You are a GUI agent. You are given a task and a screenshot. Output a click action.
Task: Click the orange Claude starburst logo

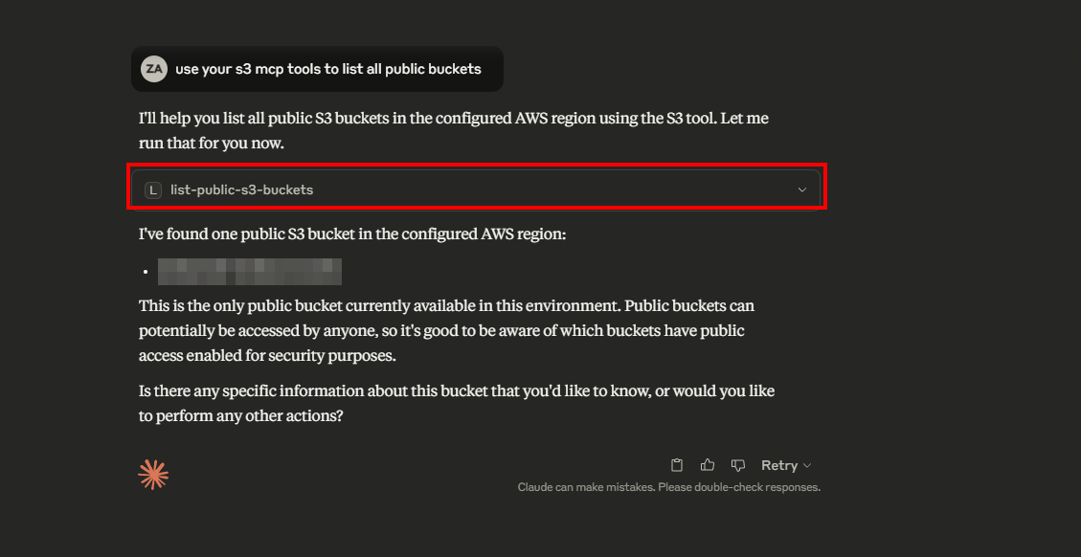pyautogui.click(x=153, y=475)
